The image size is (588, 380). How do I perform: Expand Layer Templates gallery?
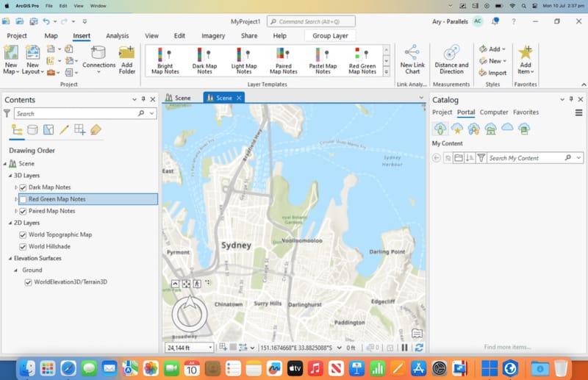387,71
